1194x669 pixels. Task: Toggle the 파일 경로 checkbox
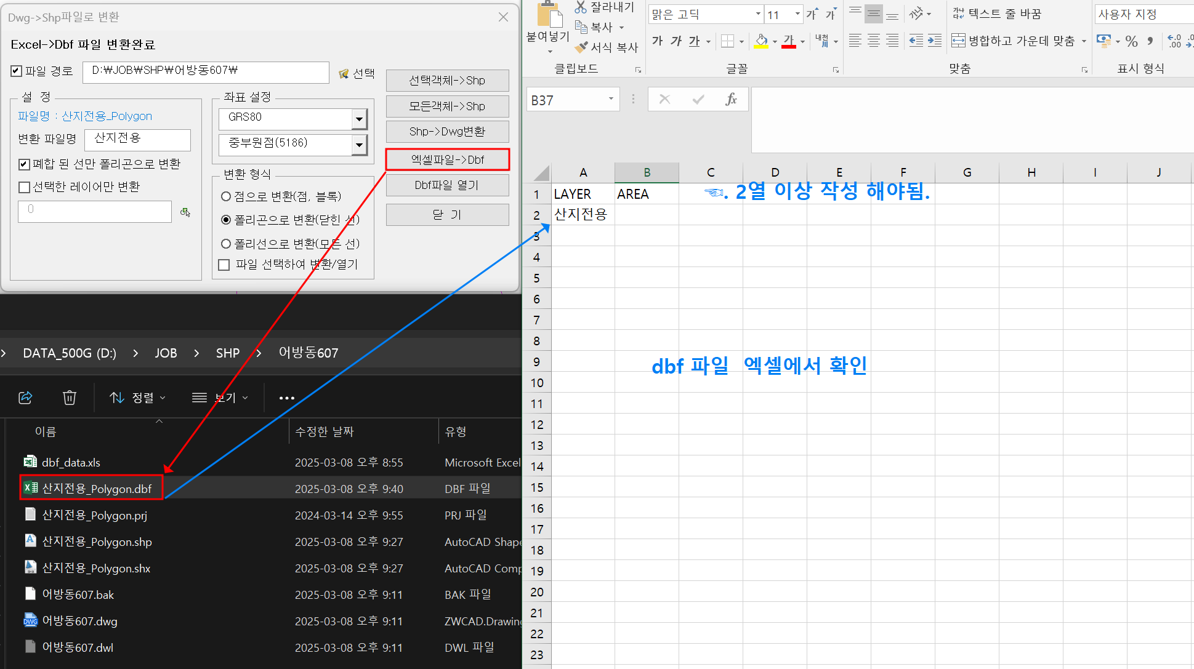[x=17, y=71]
